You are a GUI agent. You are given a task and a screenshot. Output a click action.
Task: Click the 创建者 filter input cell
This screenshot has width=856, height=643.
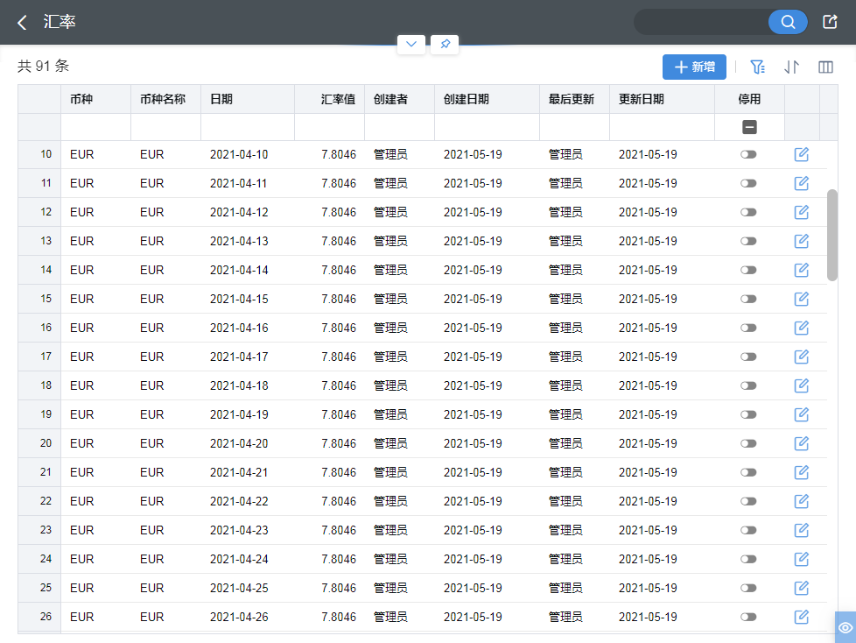[x=400, y=127]
